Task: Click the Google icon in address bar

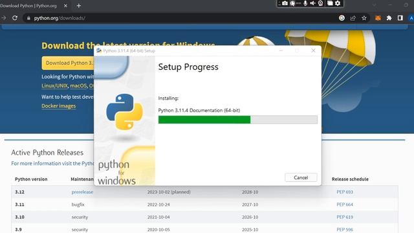Action: coord(342,18)
